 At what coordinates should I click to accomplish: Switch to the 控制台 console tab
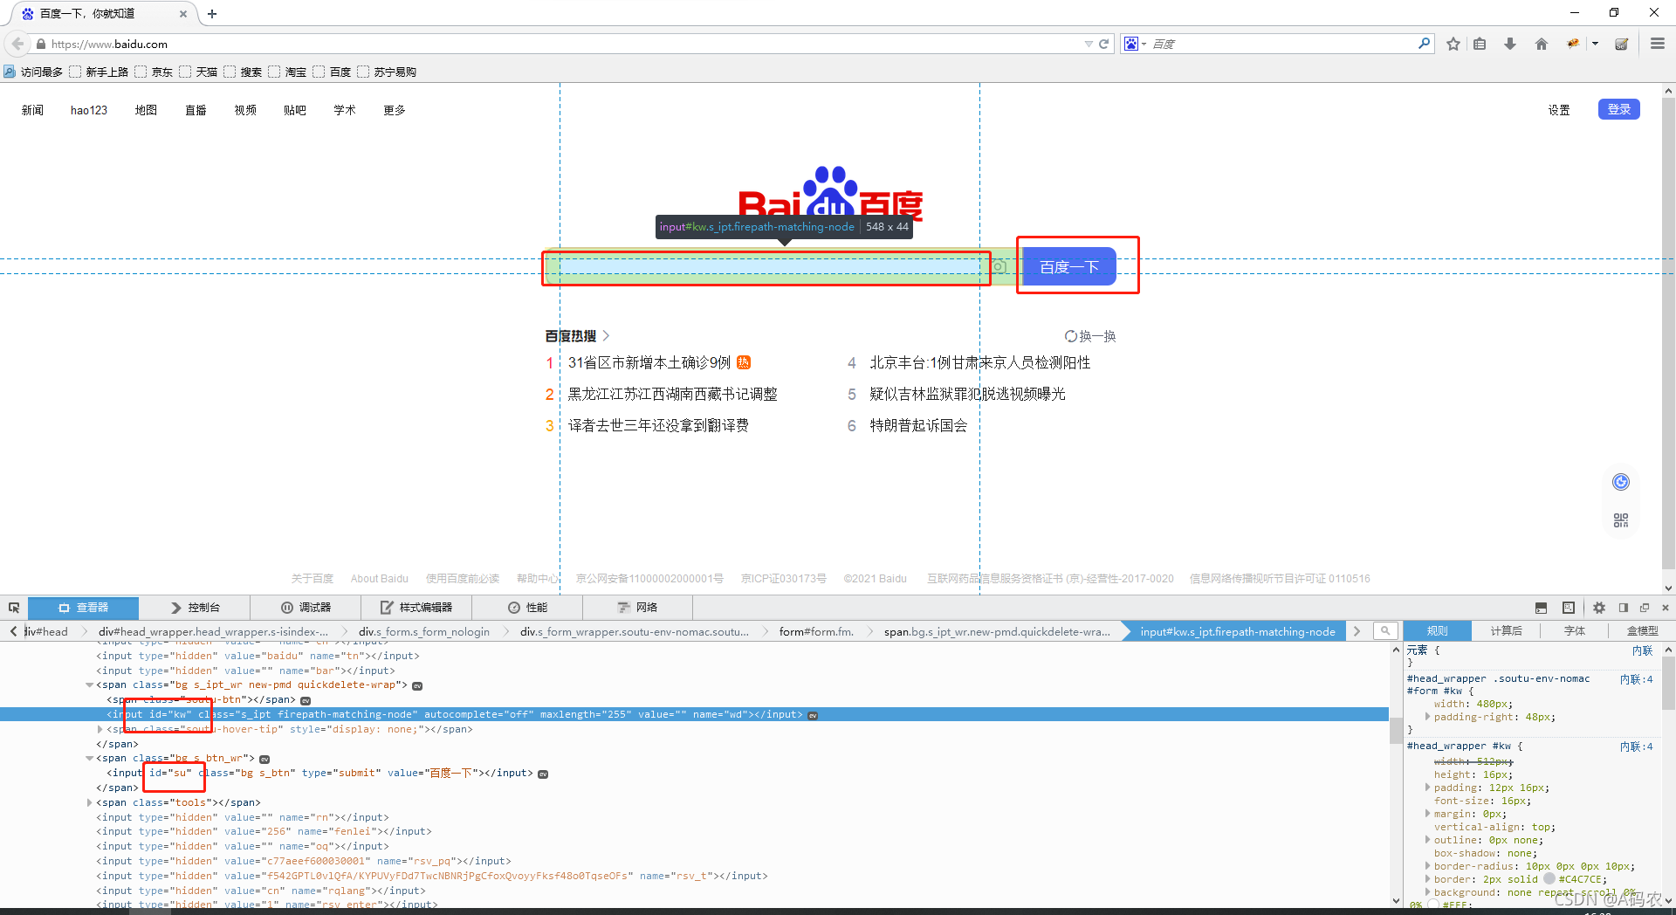point(196,608)
